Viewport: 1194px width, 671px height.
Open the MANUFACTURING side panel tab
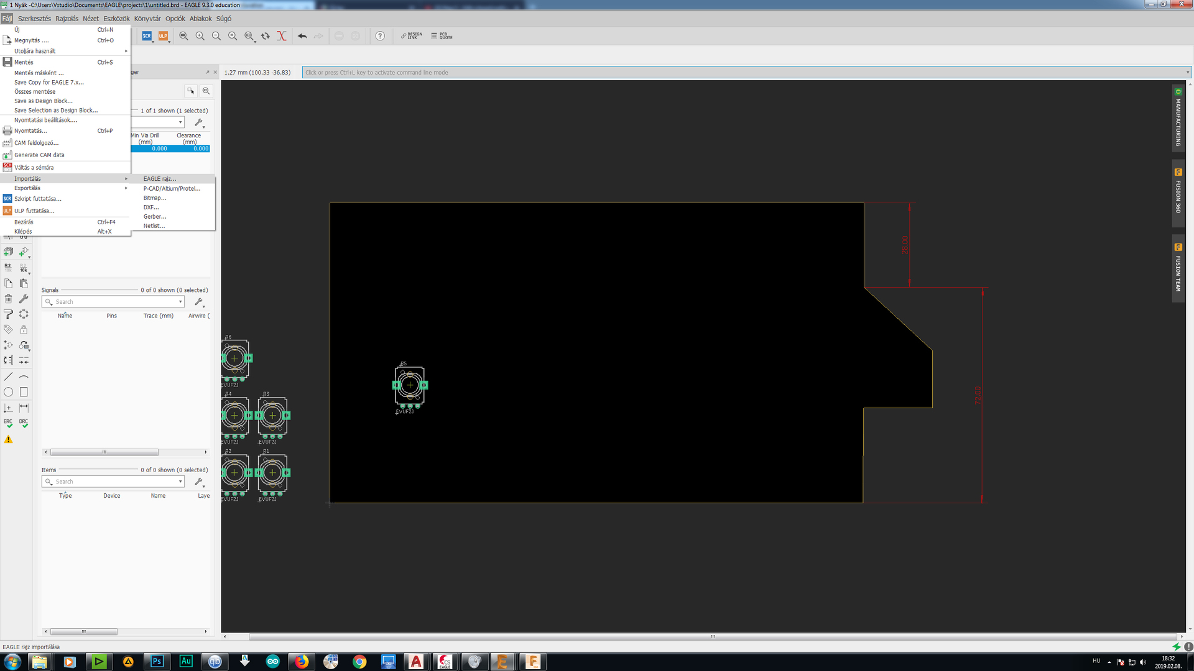click(1178, 118)
